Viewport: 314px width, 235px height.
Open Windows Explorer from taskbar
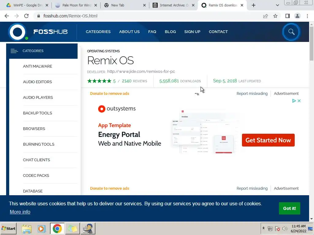[27, 229]
